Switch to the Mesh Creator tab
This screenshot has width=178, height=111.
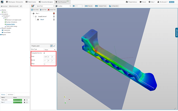31,2
